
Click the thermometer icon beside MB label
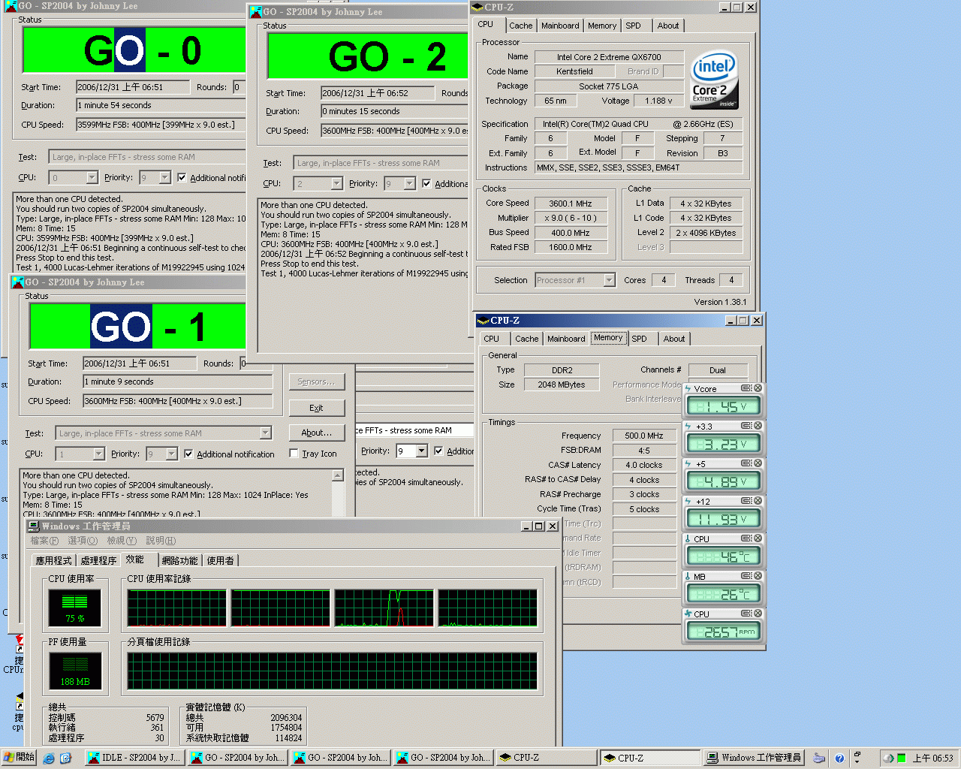pyautogui.click(x=688, y=577)
